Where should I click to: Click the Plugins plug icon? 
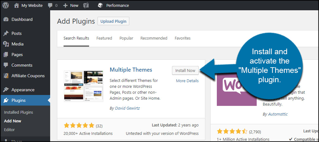point(6,100)
